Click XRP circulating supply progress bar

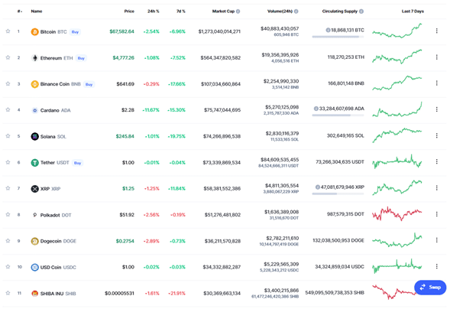point(338,194)
